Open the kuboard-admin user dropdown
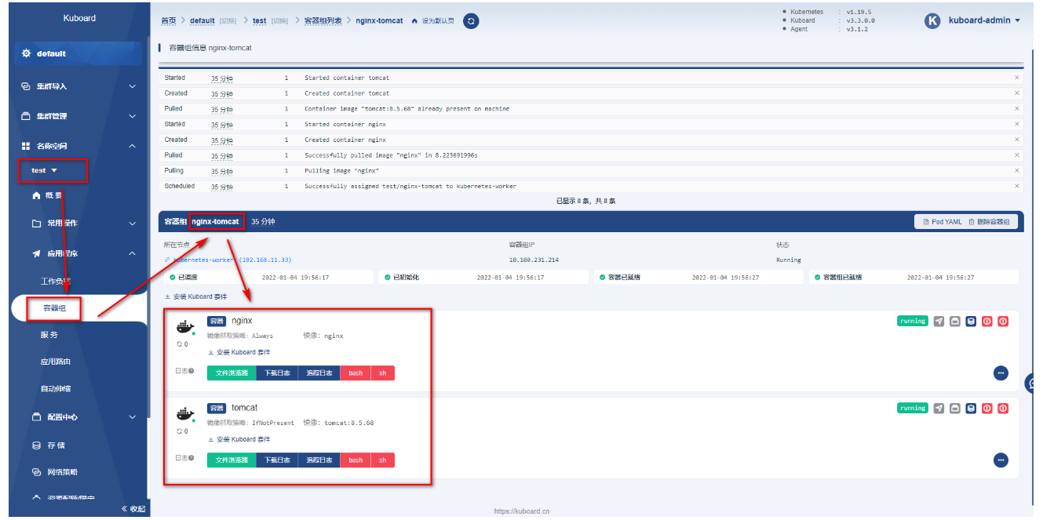 [x=984, y=20]
